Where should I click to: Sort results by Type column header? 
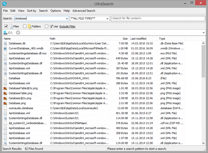click(x=171, y=39)
